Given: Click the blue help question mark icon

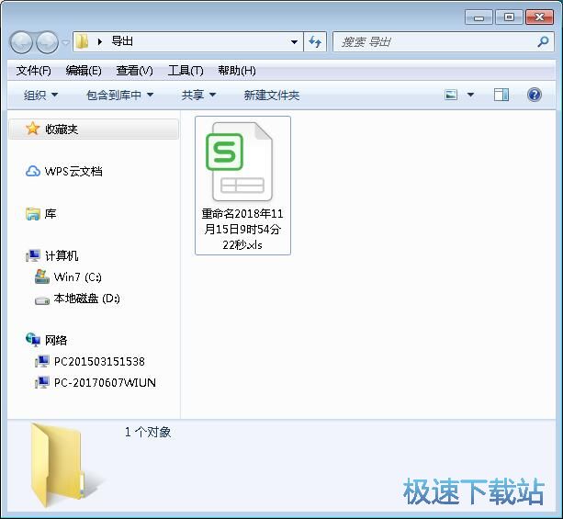Looking at the screenshot, I should pos(535,95).
